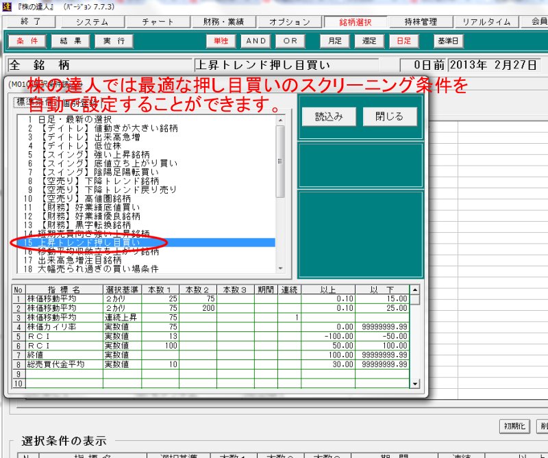Select 【スイング】陰陽足陽転買い

pos(146,172)
